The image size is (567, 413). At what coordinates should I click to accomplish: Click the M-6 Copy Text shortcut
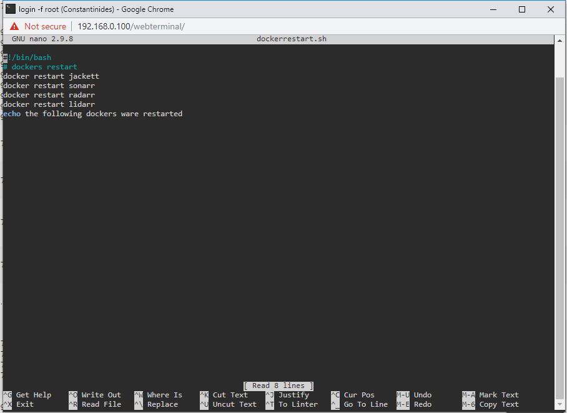pyautogui.click(x=490, y=404)
